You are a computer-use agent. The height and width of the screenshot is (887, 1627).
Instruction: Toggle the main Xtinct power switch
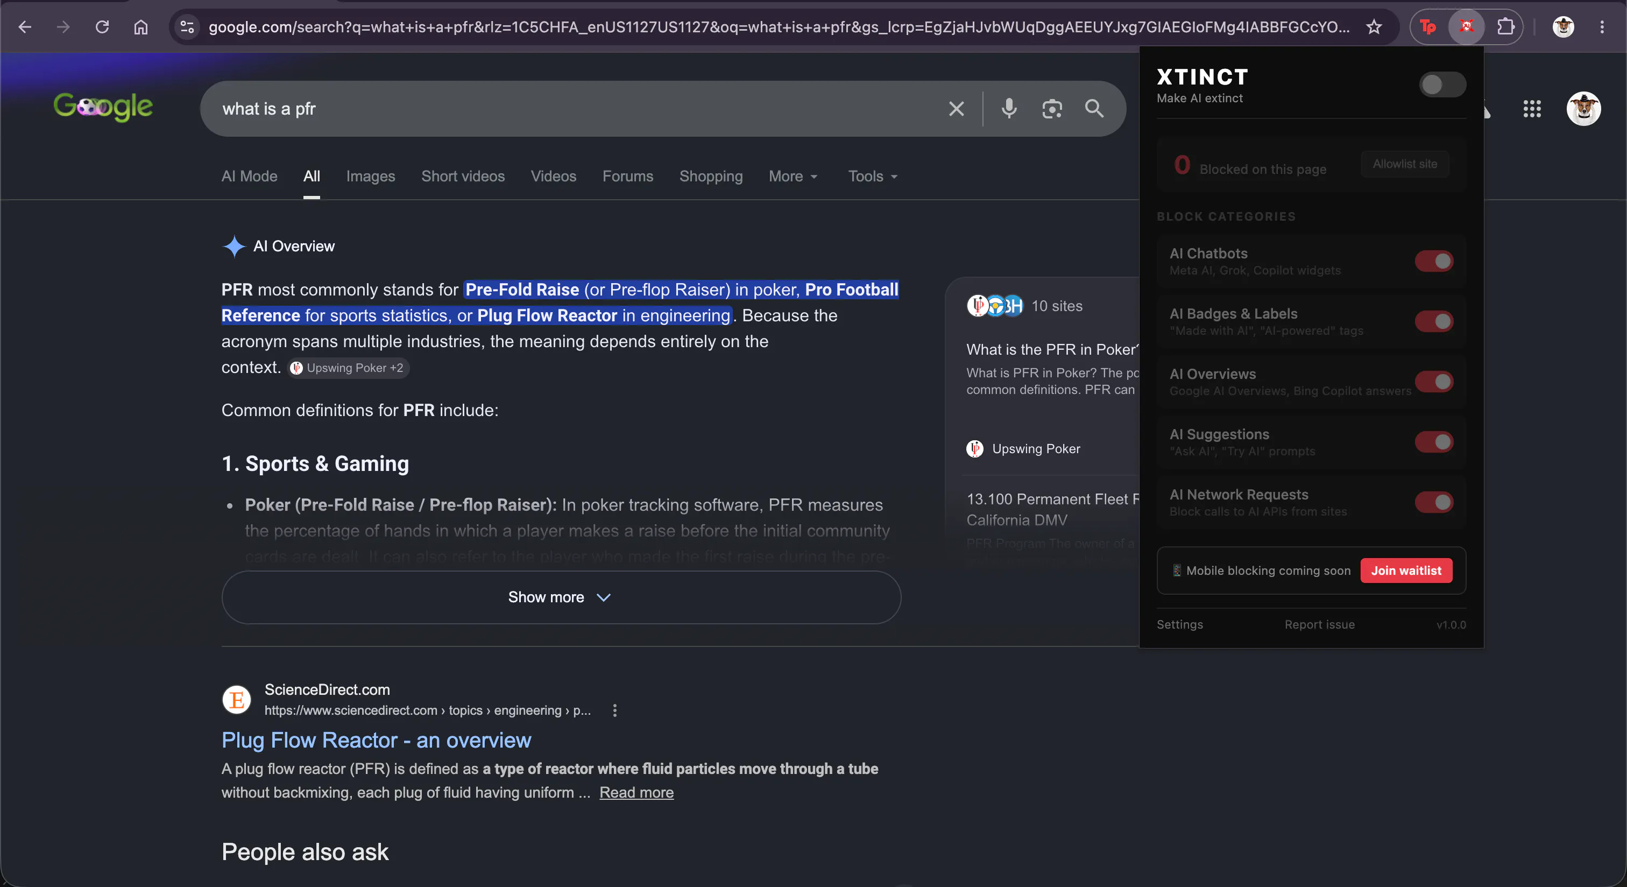(1442, 85)
